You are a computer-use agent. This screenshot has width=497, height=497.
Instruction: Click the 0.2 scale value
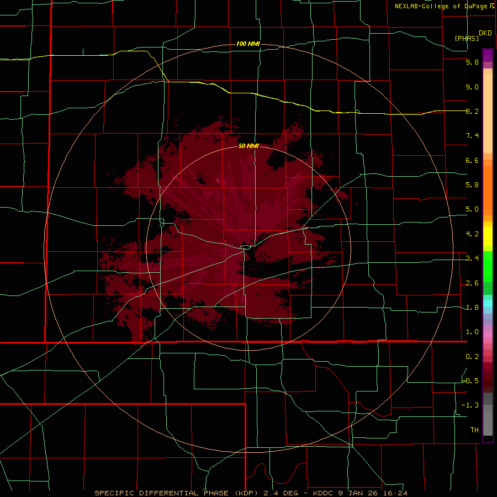472,357
